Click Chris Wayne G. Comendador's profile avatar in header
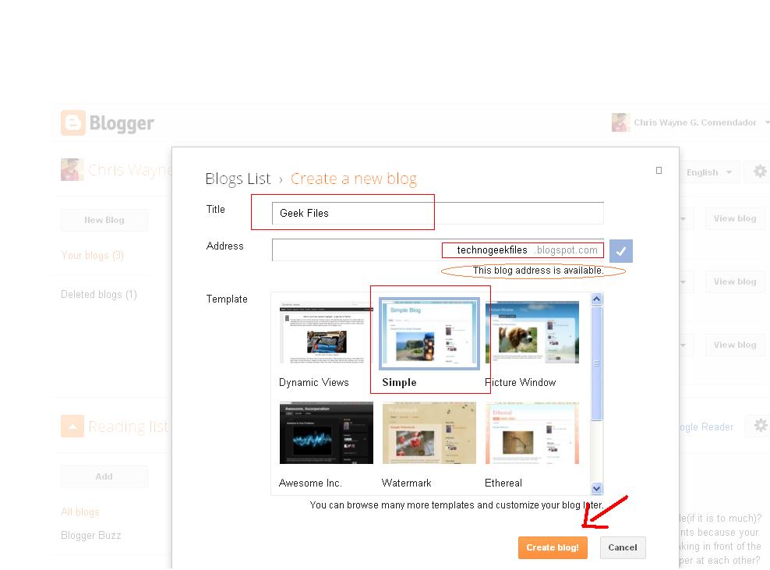 pos(620,122)
